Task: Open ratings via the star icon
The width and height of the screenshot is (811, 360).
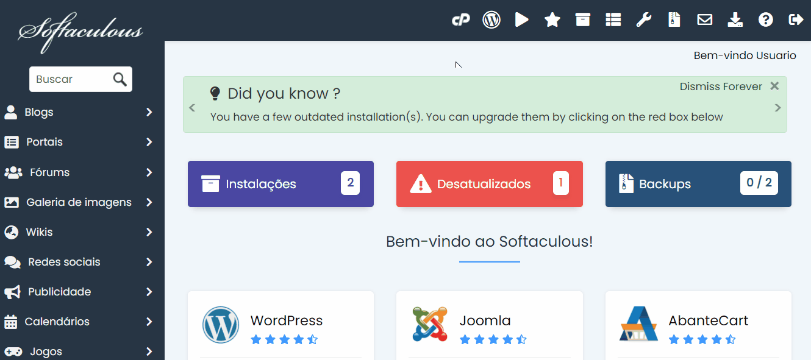Action: click(x=552, y=20)
